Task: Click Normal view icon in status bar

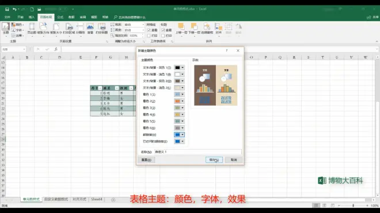Action: (x=316, y=206)
